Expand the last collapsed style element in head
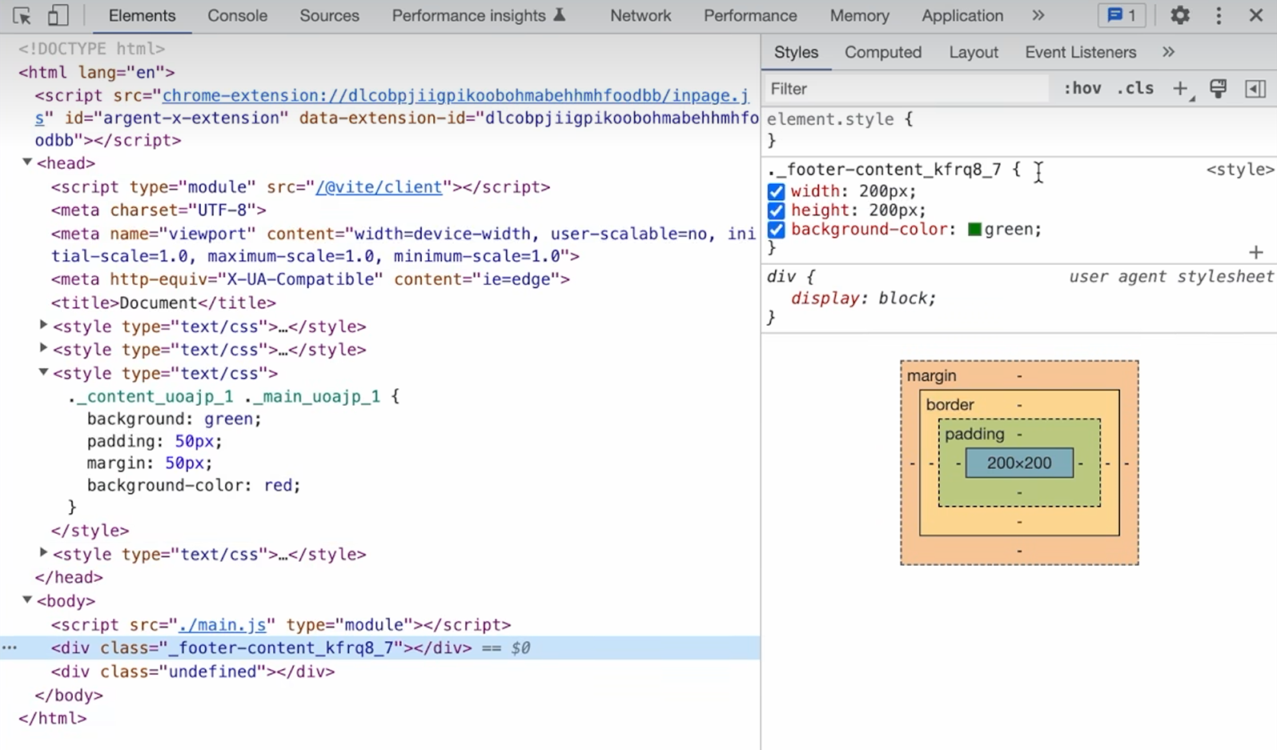Viewport: 1277px width, 750px height. tap(44, 554)
